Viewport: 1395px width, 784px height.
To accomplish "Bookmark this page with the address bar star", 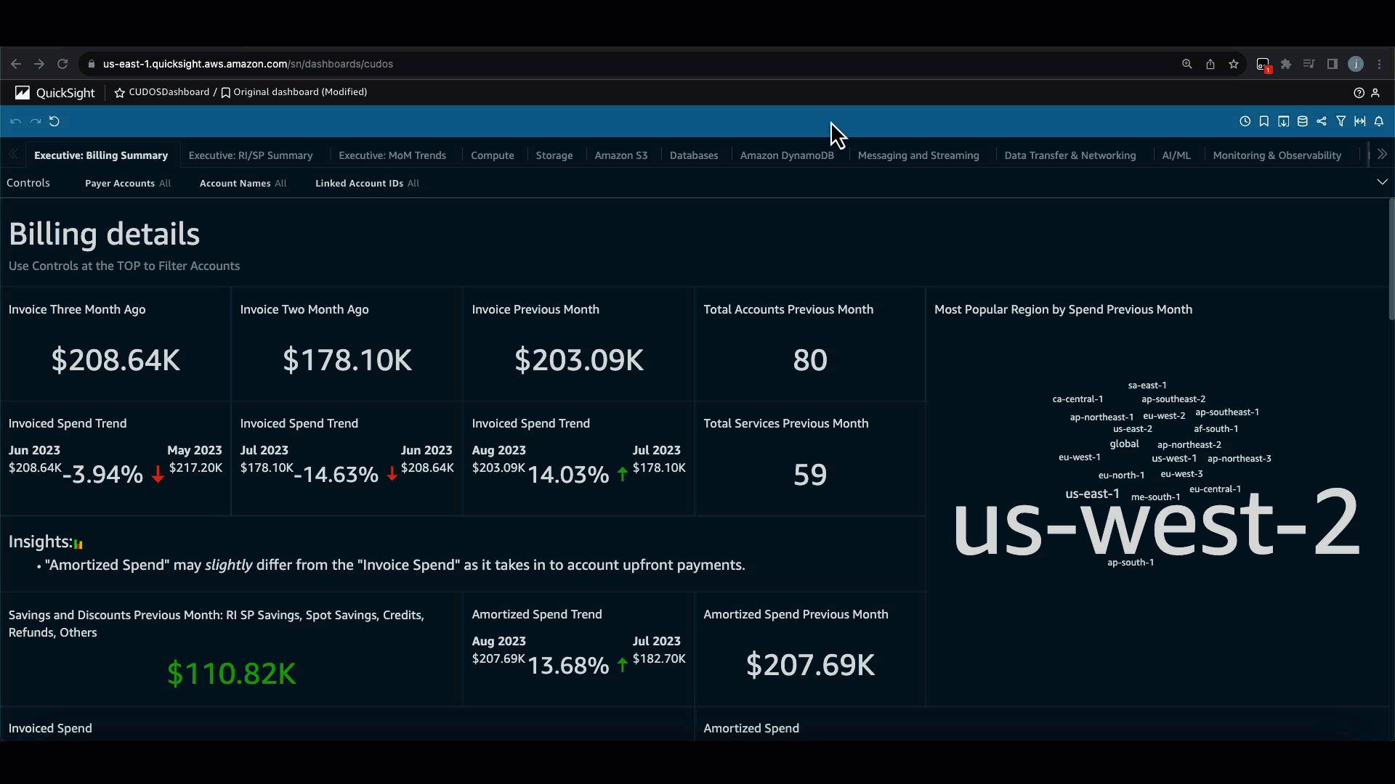I will pyautogui.click(x=1234, y=64).
